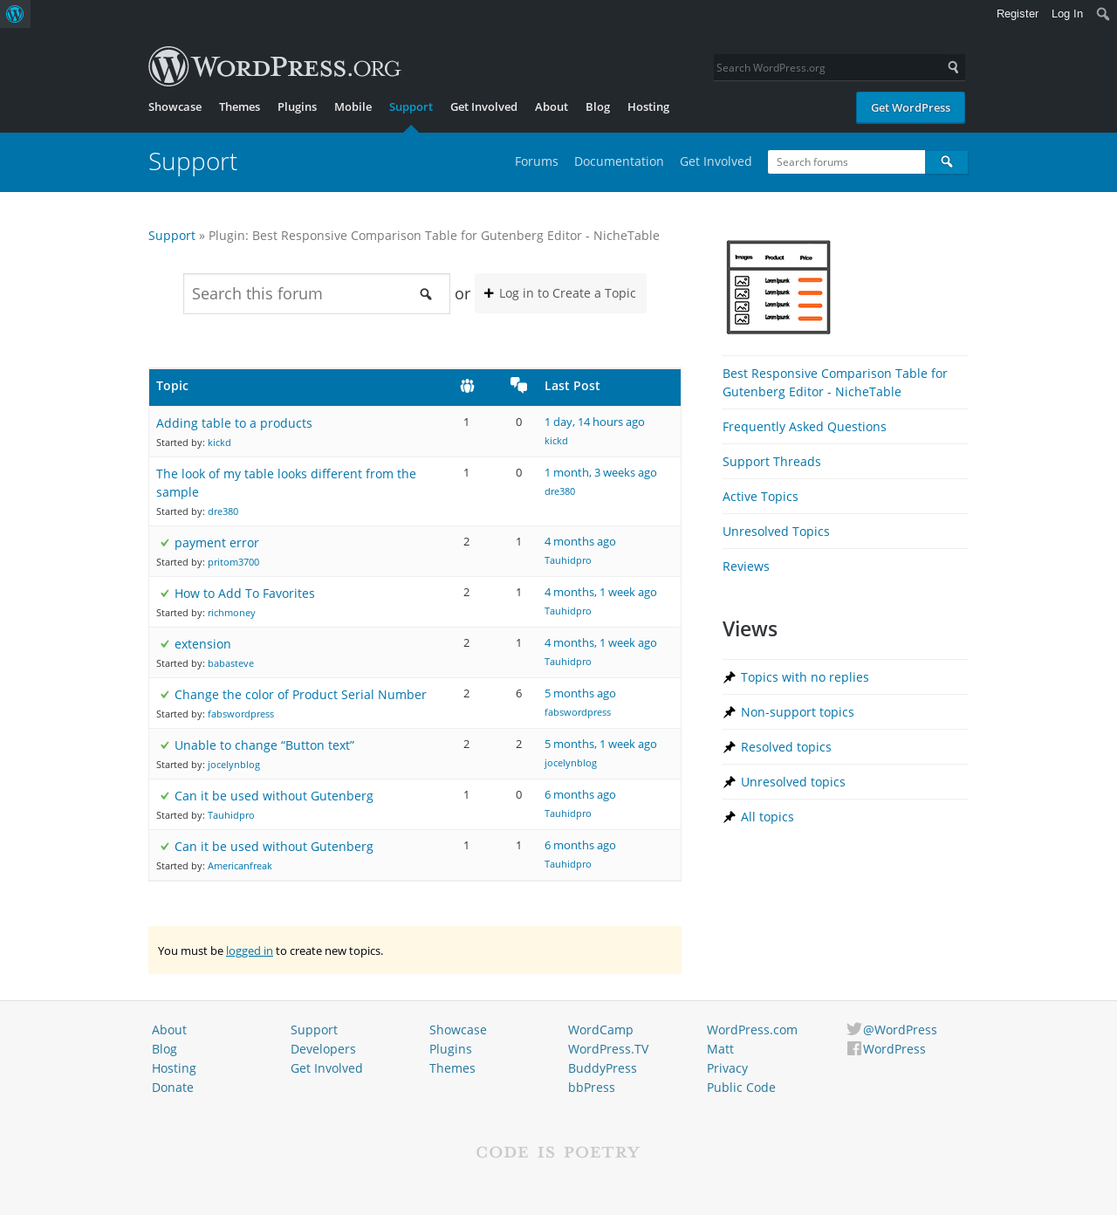Click the Support breadcrumb link

click(172, 236)
